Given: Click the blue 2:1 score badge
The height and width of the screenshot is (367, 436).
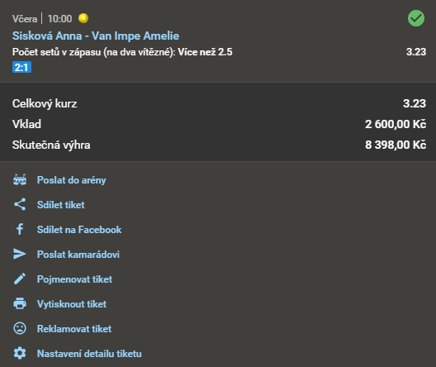Looking at the screenshot, I should click(x=21, y=67).
